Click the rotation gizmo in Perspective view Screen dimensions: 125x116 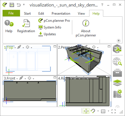pyautogui.click(x=82, y=57)
